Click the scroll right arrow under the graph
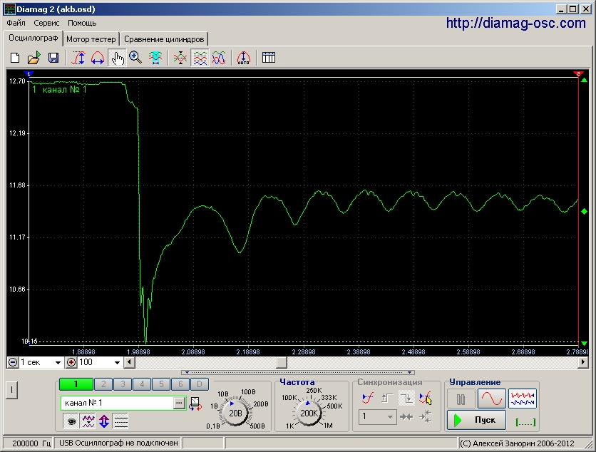 coord(582,362)
